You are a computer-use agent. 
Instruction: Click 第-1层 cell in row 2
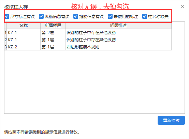coord(53,40)
